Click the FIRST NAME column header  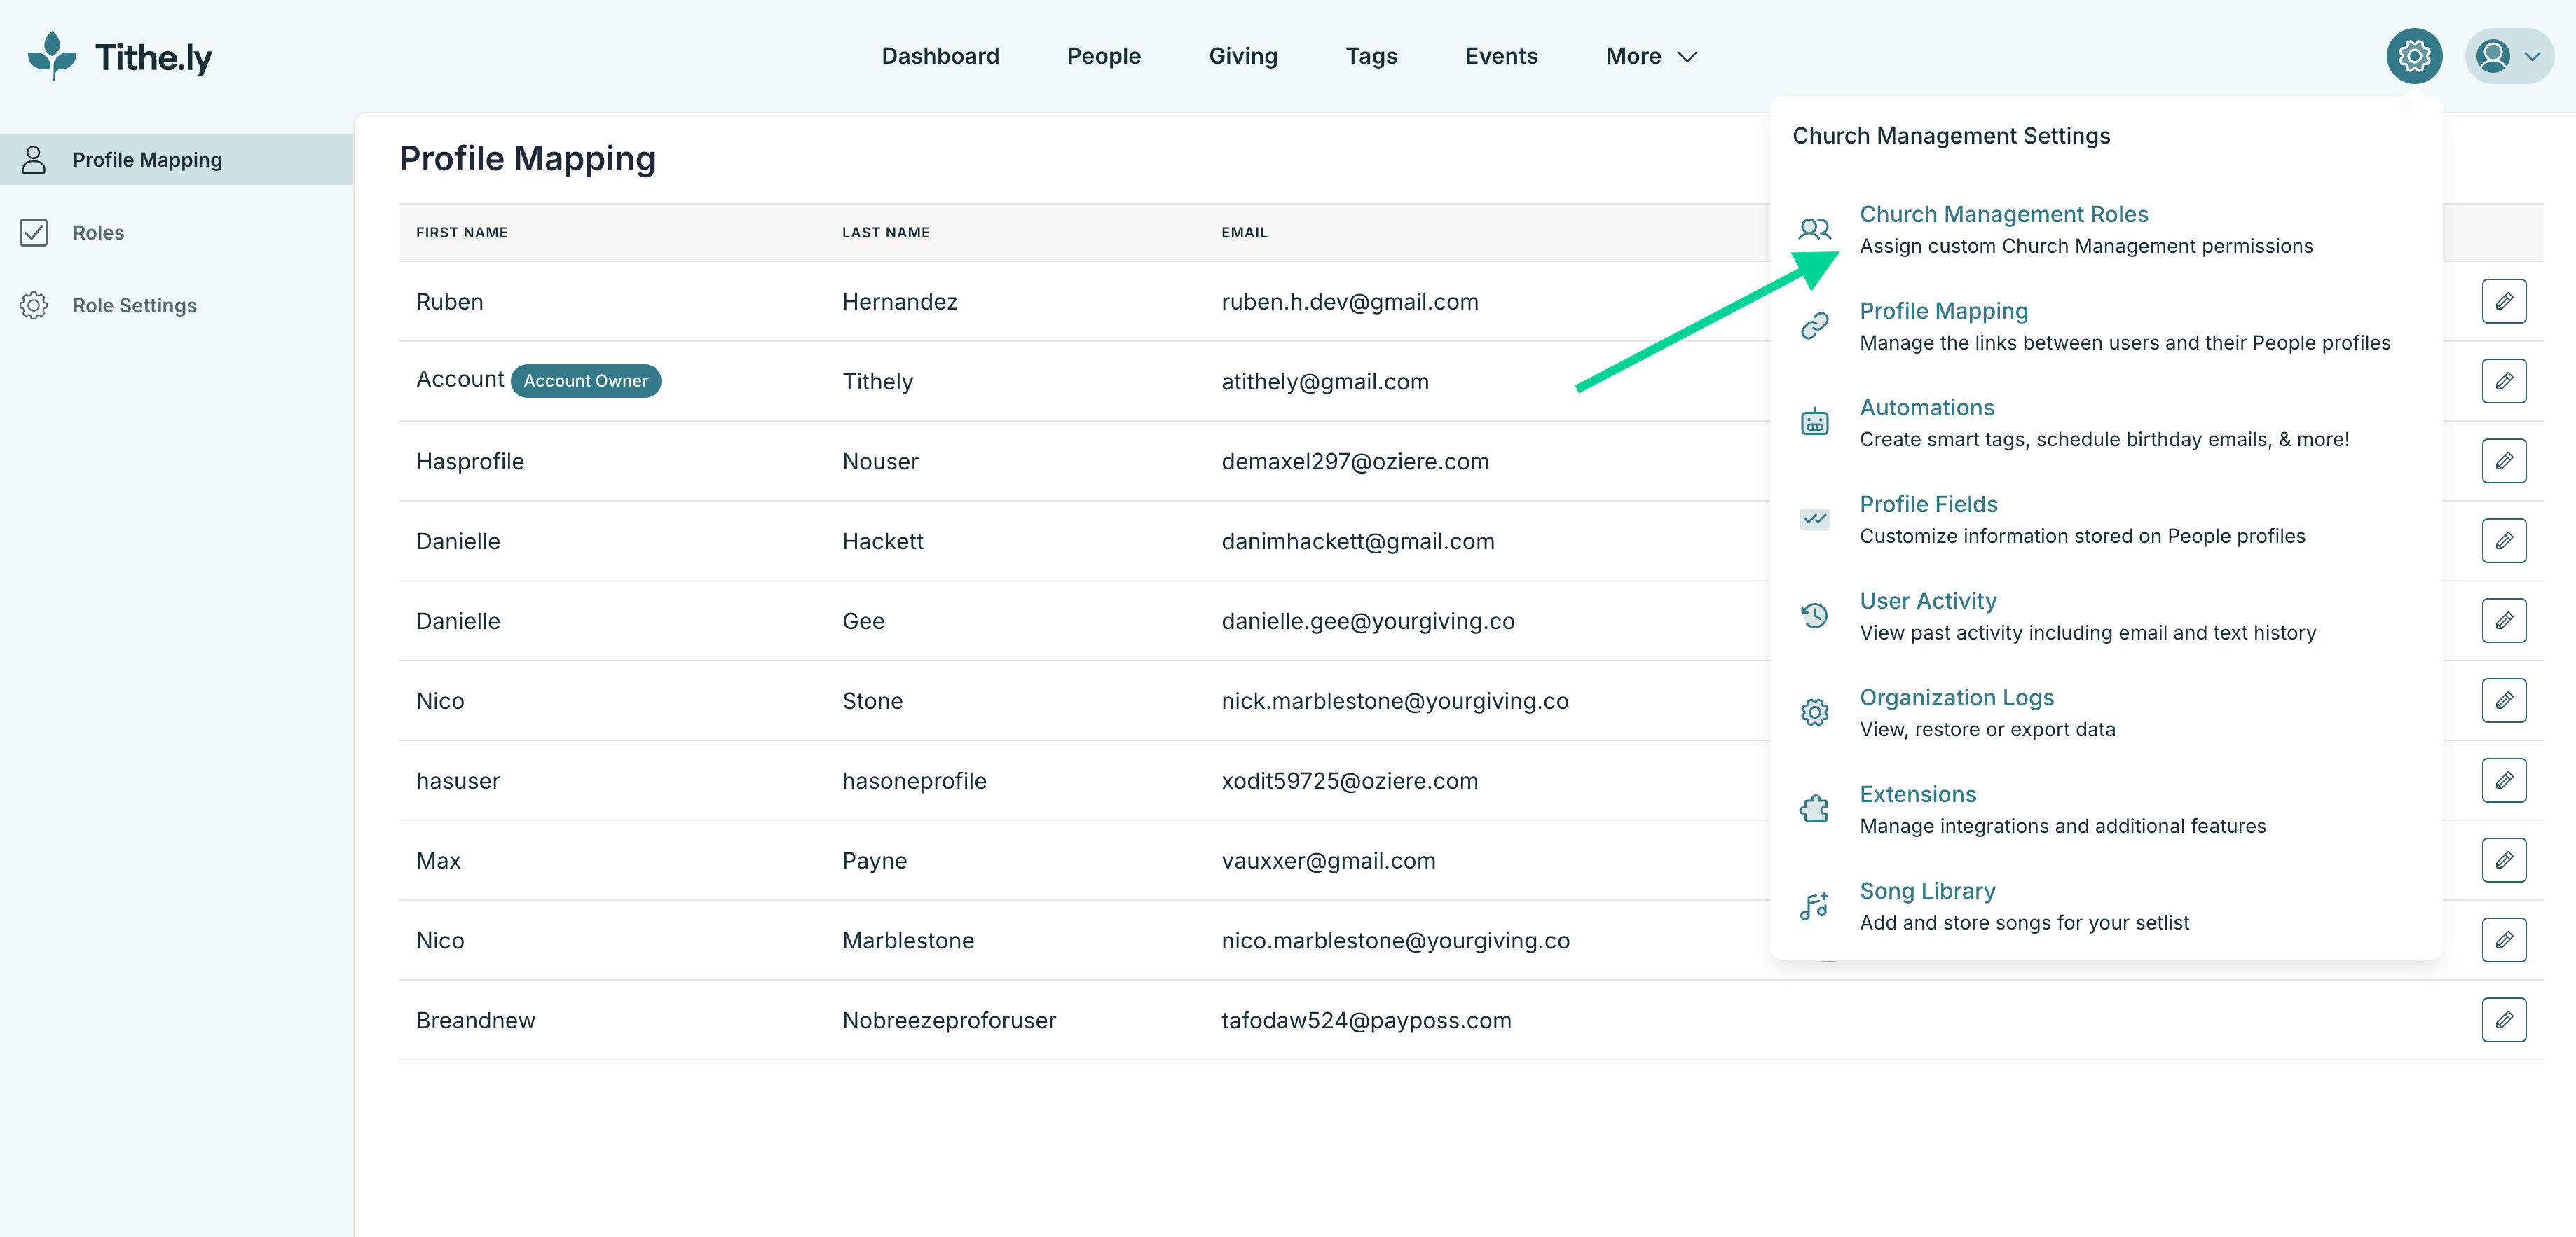462,233
